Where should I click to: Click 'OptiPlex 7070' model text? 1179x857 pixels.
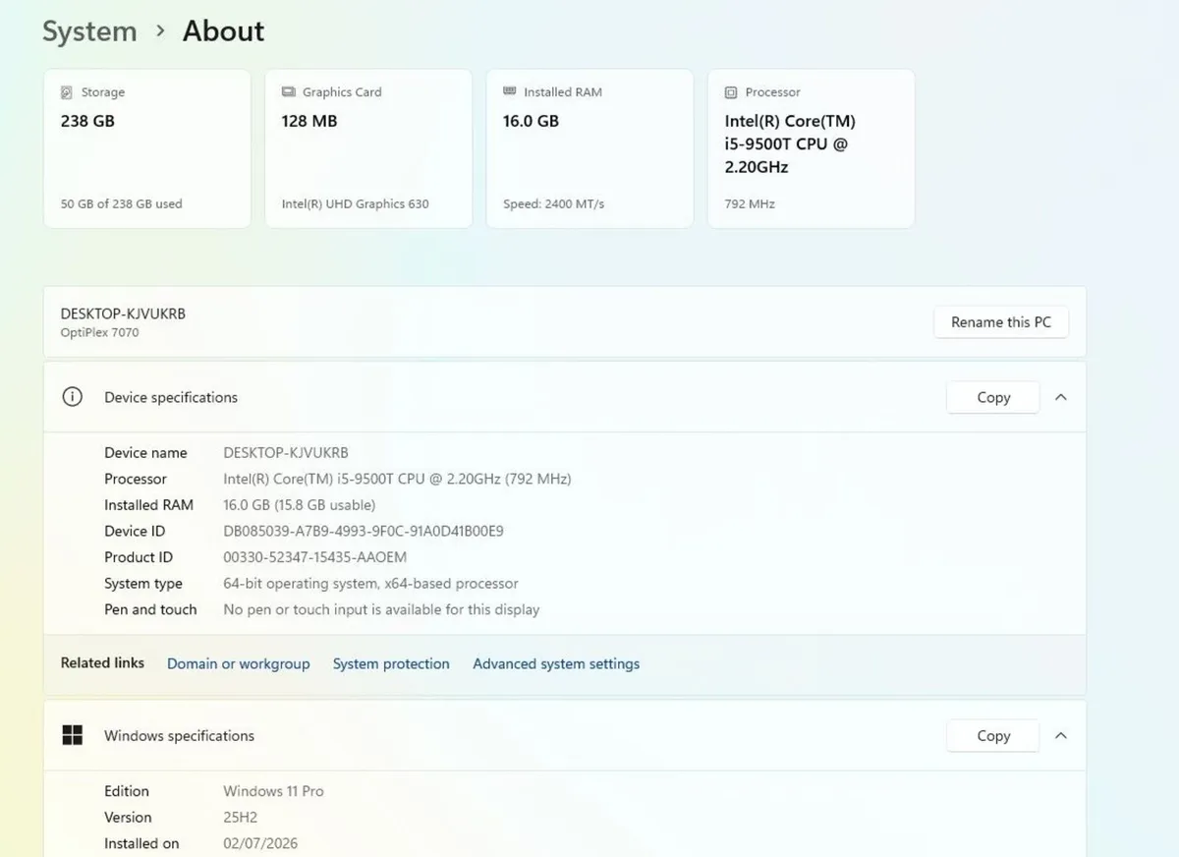point(99,333)
